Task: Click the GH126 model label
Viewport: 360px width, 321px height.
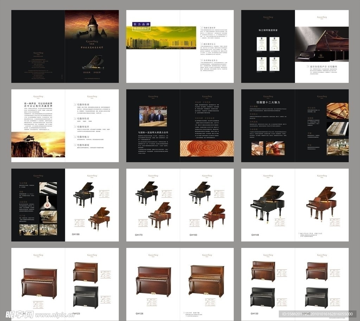Action: 139,313
